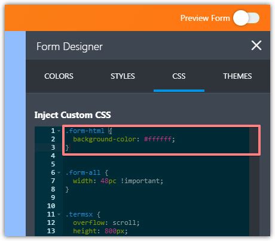Collapse the .form-all block fold arrow
This screenshot has height=241, width=275.
(59, 172)
